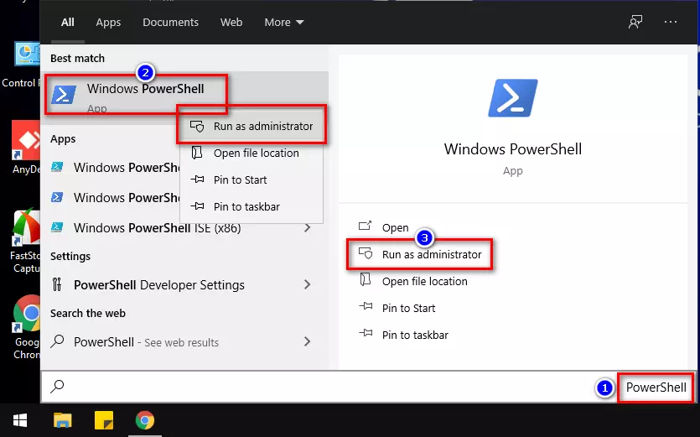Click the Open icon in details pane

pos(366,226)
